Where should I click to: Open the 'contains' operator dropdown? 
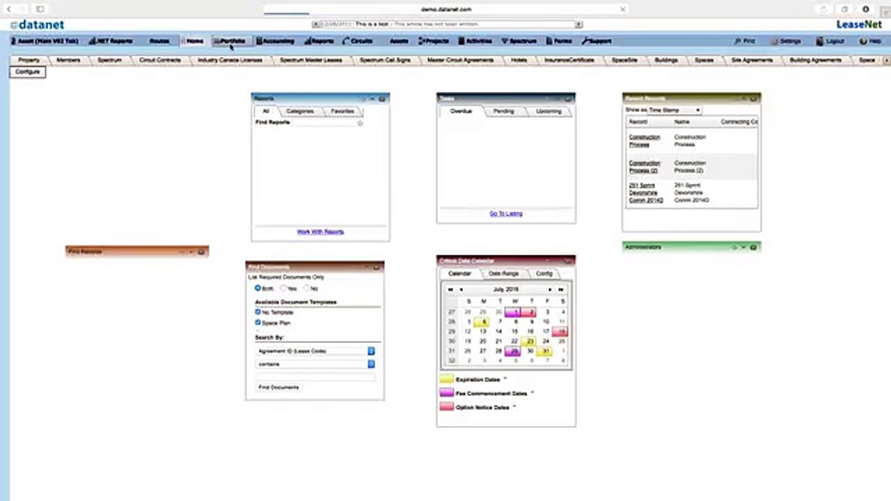tap(315, 364)
